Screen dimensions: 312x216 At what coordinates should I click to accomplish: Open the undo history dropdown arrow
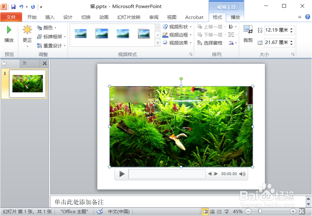(x=27, y=7)
